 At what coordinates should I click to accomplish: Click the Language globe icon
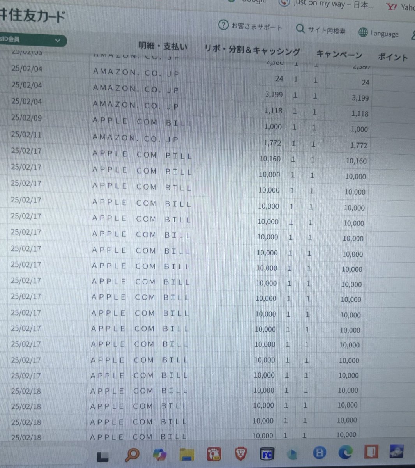pos(363,32)
